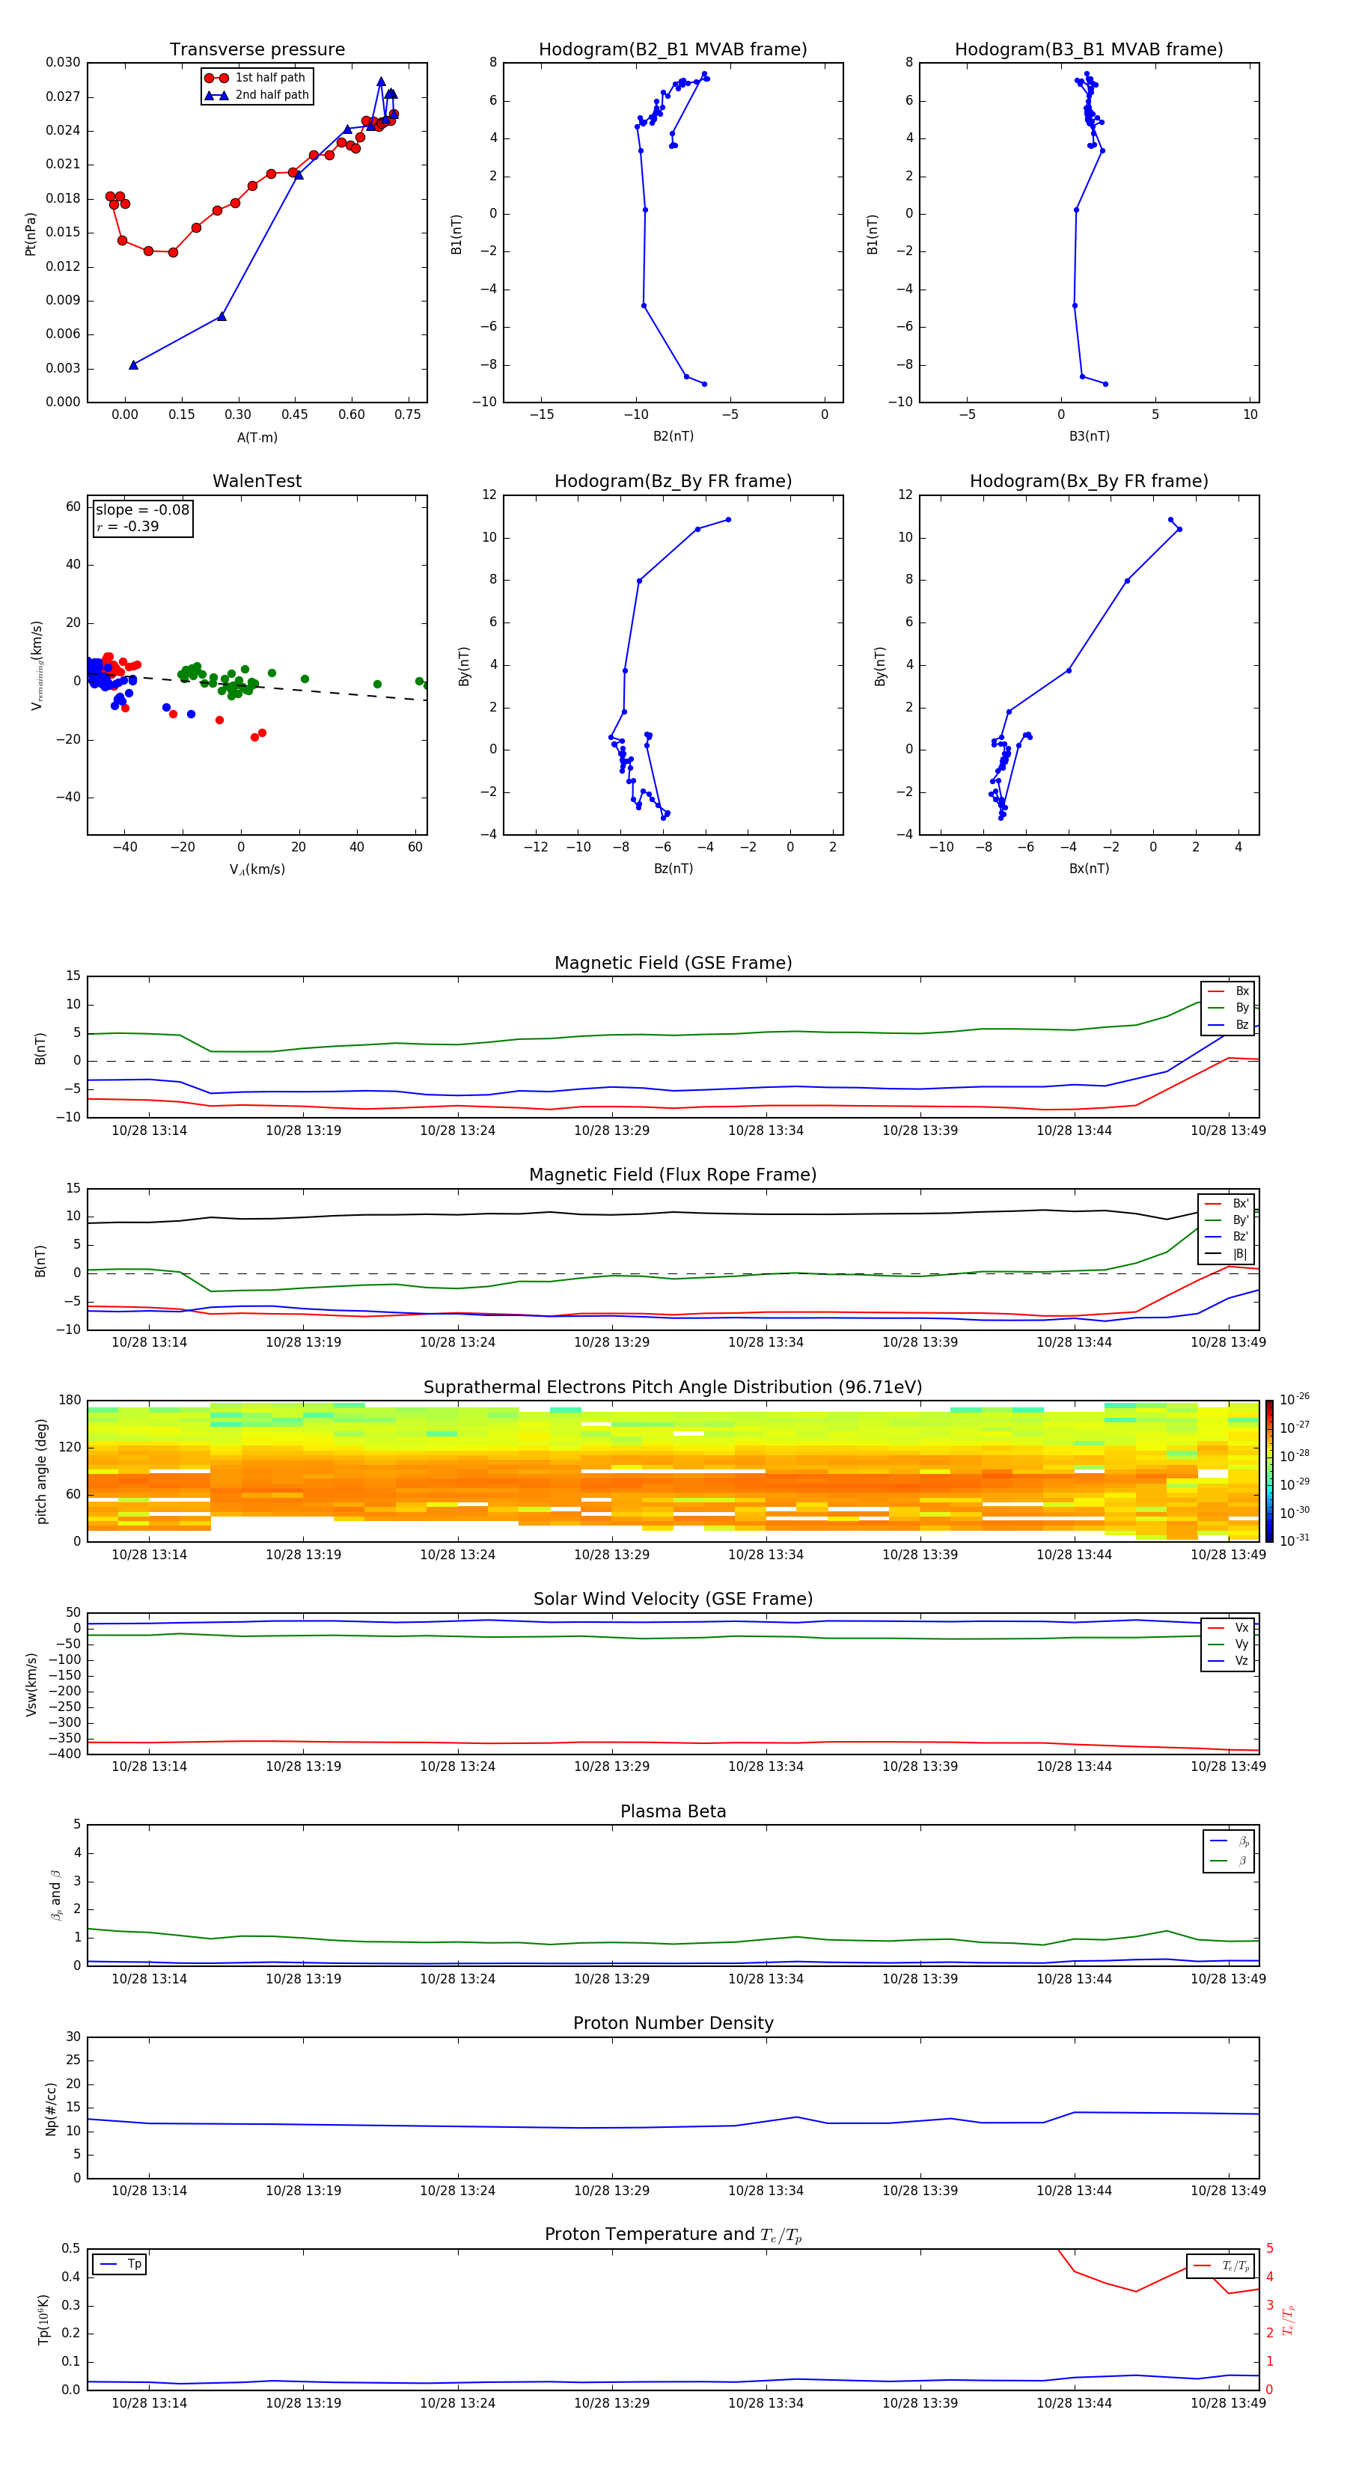Click '10/28 13:34' tick under Solar Wind Velocity
The width and height of the screenshot is (1347, 2469).
point(766,1766)
